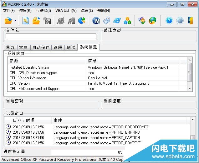The height and width of the screenshot is (163, 199).
Task: Open the 语言(L) menu
Action: click(x=87, y=11)
